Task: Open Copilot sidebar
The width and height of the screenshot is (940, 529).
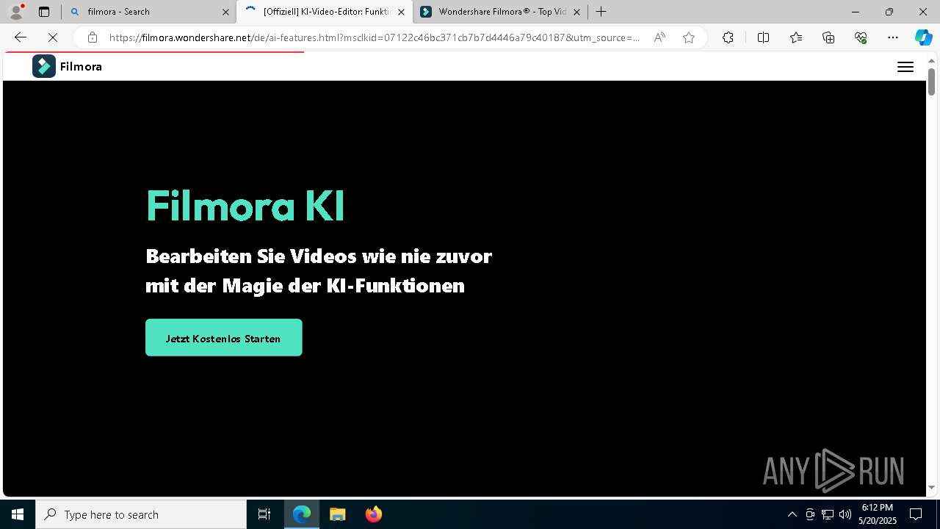Action: click(x=923, y=37)
